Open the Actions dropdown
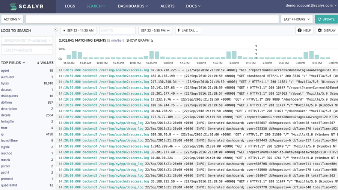 pos(12,19)
